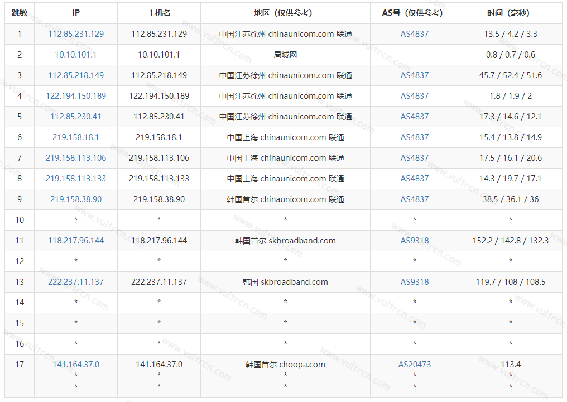Open AS4837 link in hop 5 row
This screenshot has height=402, width=567.
(415, 117)
